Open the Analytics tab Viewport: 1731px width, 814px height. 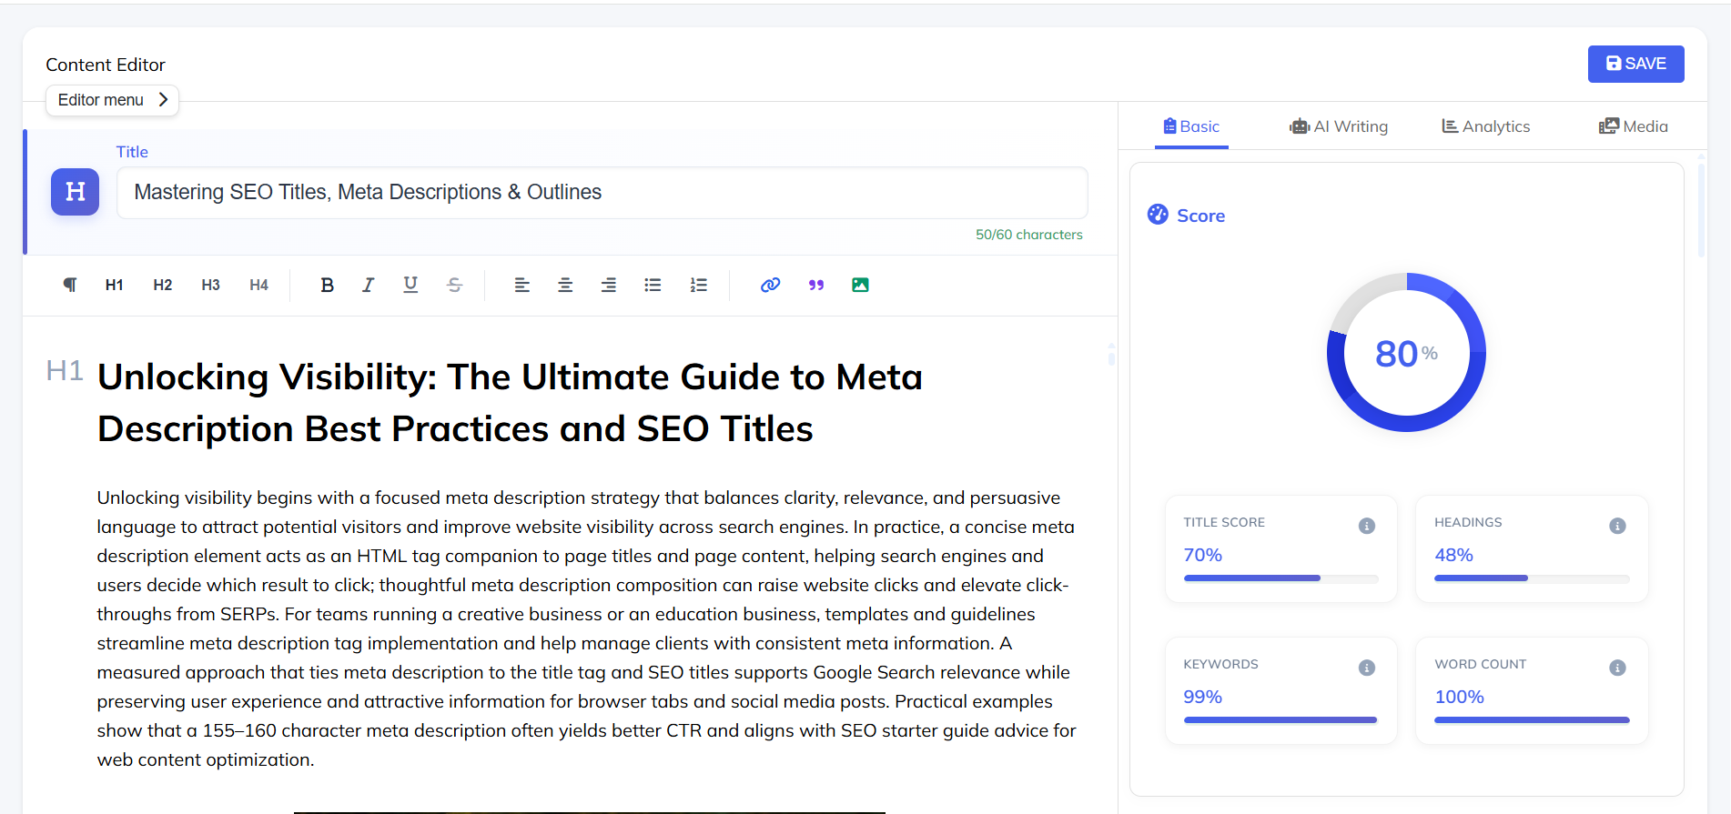(x=1486, y=126)
